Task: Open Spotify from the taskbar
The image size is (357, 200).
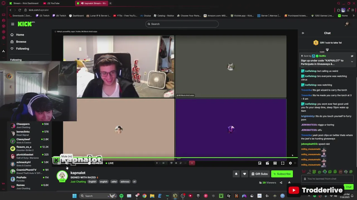Action: coord(121,196)
